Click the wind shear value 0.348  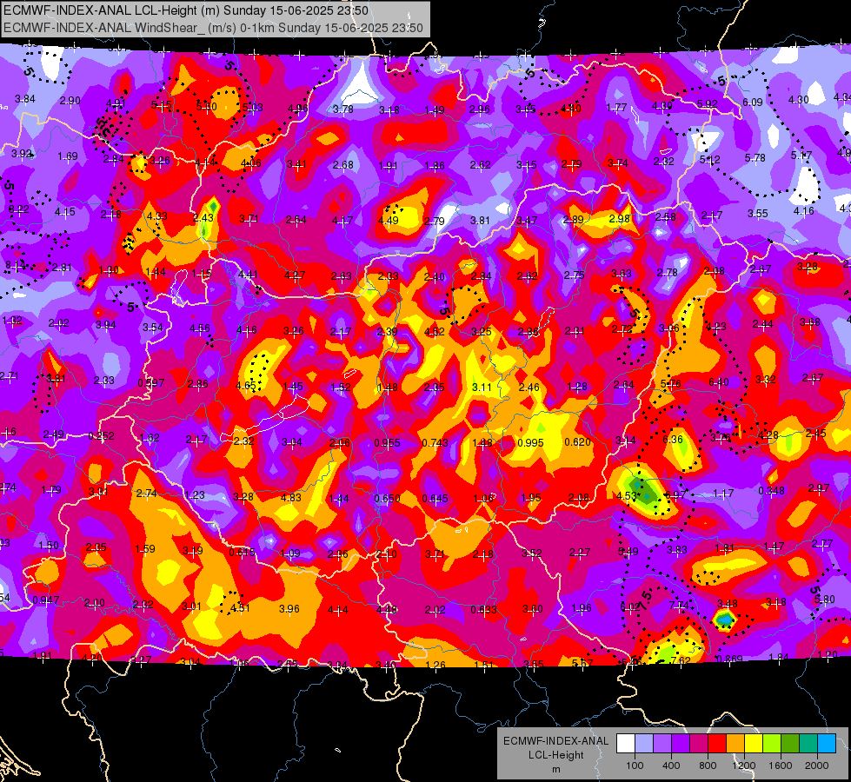pyautogui.click(x=771, y=491)
